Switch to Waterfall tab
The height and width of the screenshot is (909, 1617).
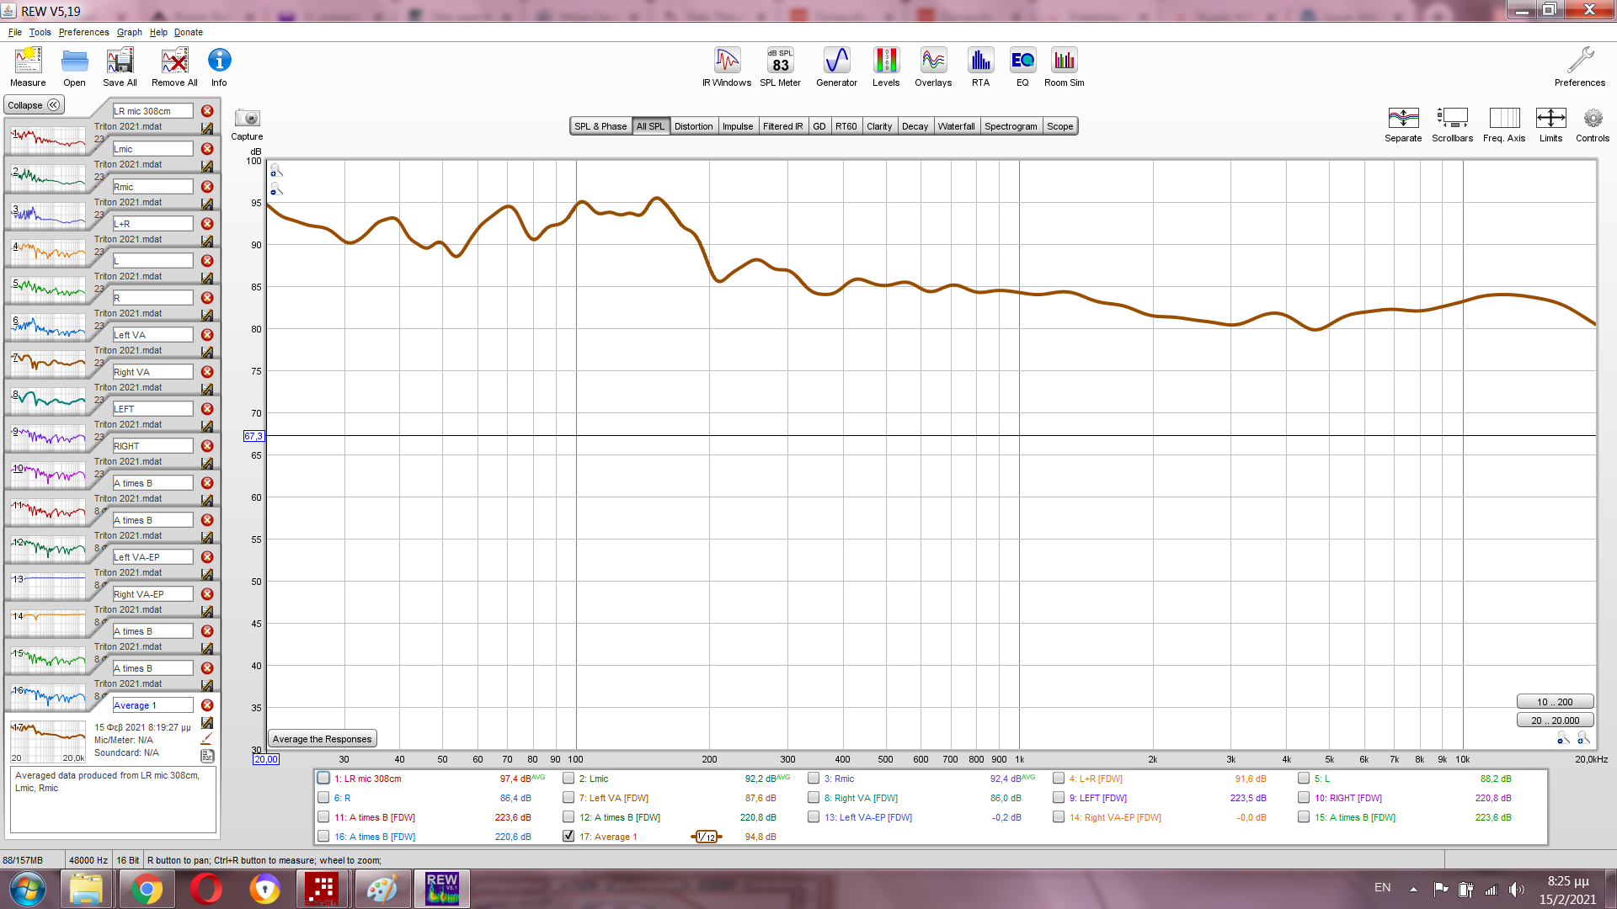click(x=956, y=126)
